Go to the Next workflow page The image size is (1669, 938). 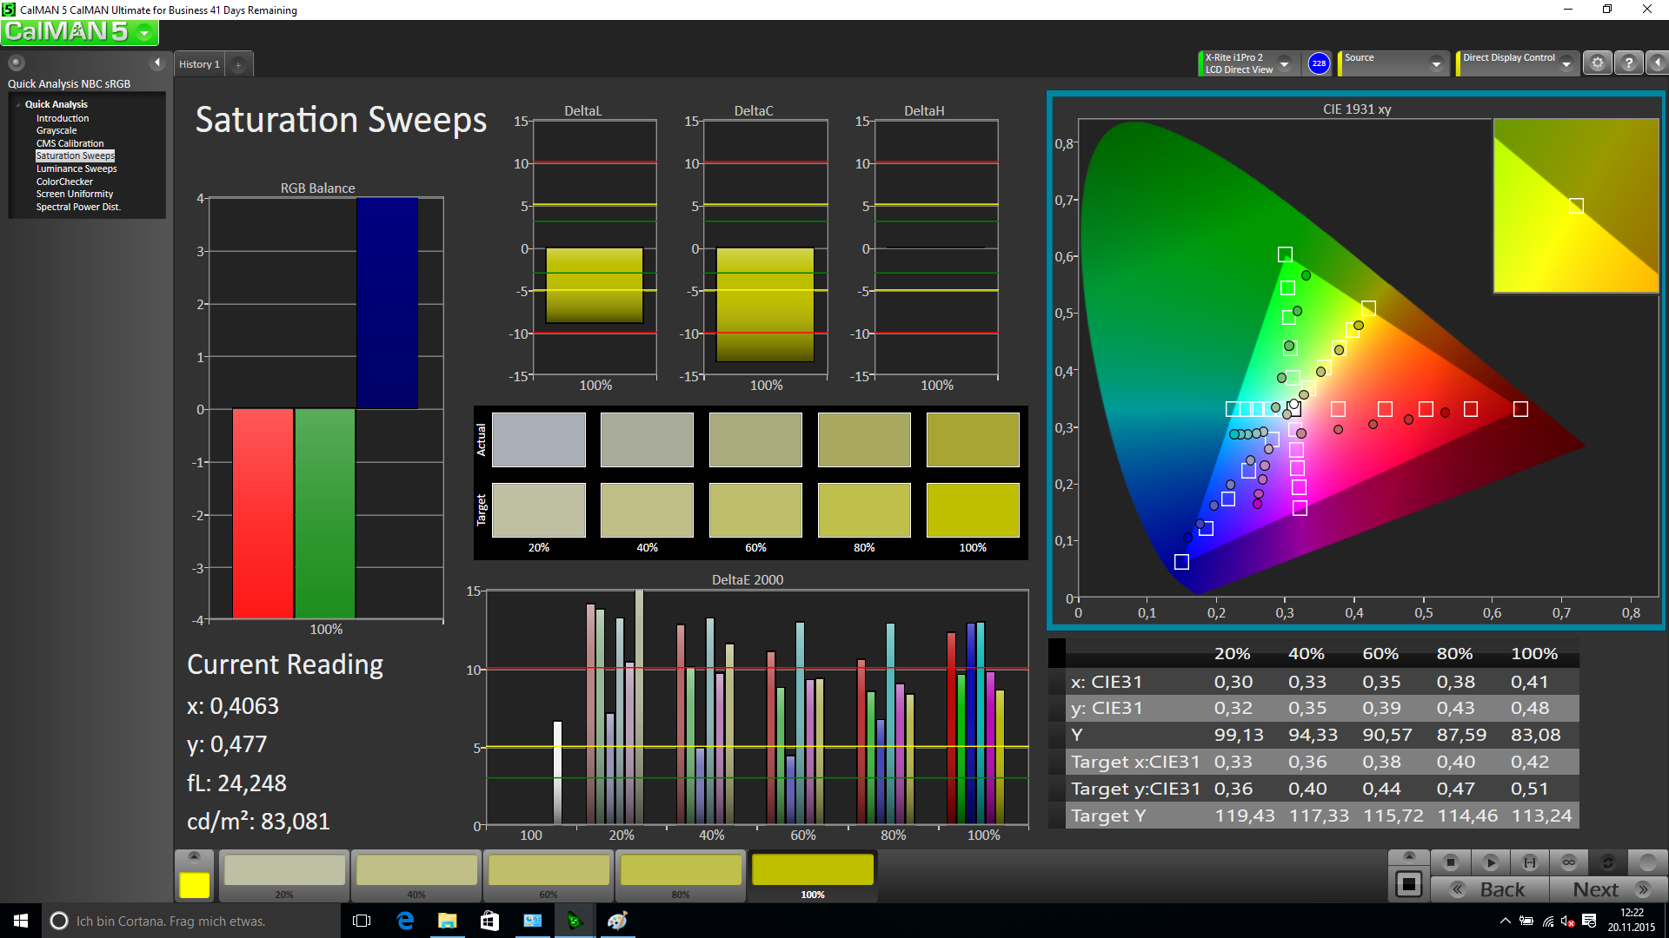pos(1609,889)
